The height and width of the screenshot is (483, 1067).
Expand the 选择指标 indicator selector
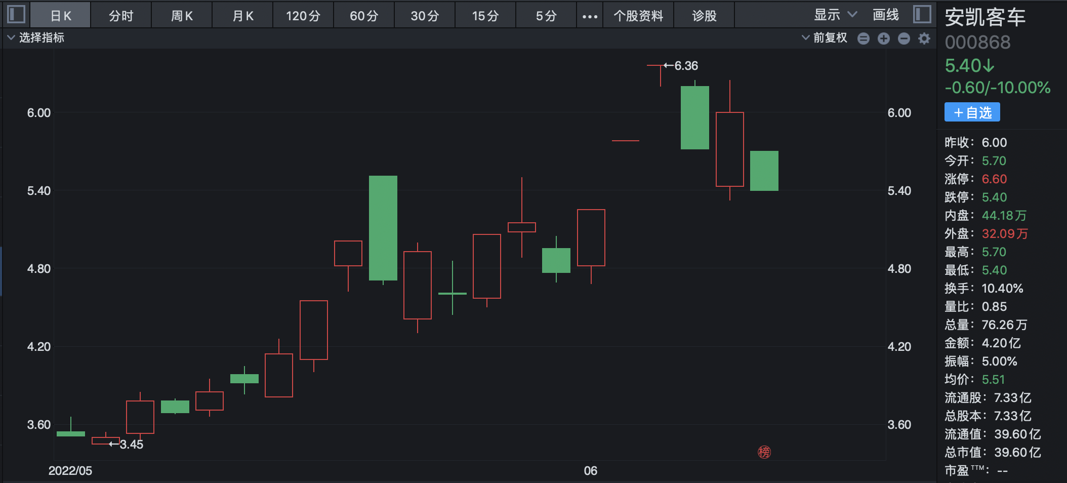tap(36, 38)
